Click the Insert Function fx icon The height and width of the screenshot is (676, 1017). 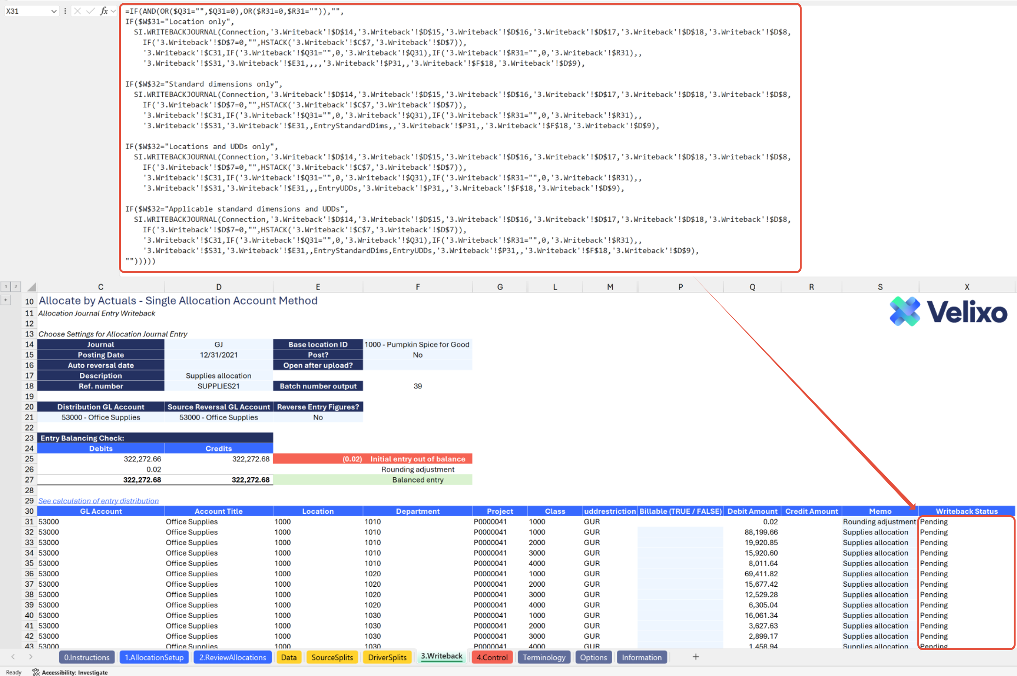click(x=103, y=11)
